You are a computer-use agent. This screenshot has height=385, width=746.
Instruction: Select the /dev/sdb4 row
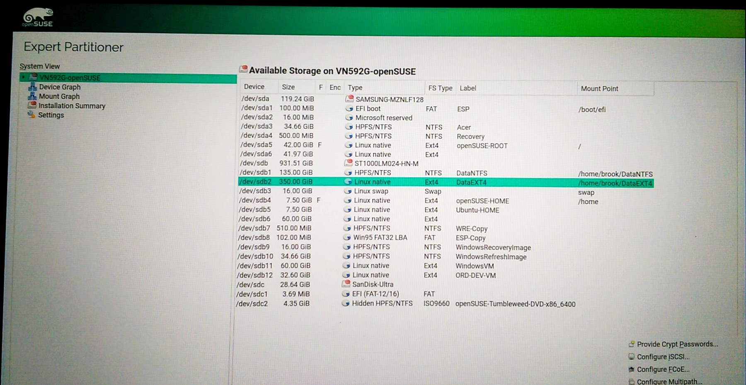coord(446,200)
